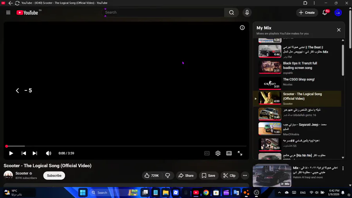352x198 pixels.
Task: Open the YouTube guide hamburger menu
Action: pyautogui.click(x=8, y=13)
